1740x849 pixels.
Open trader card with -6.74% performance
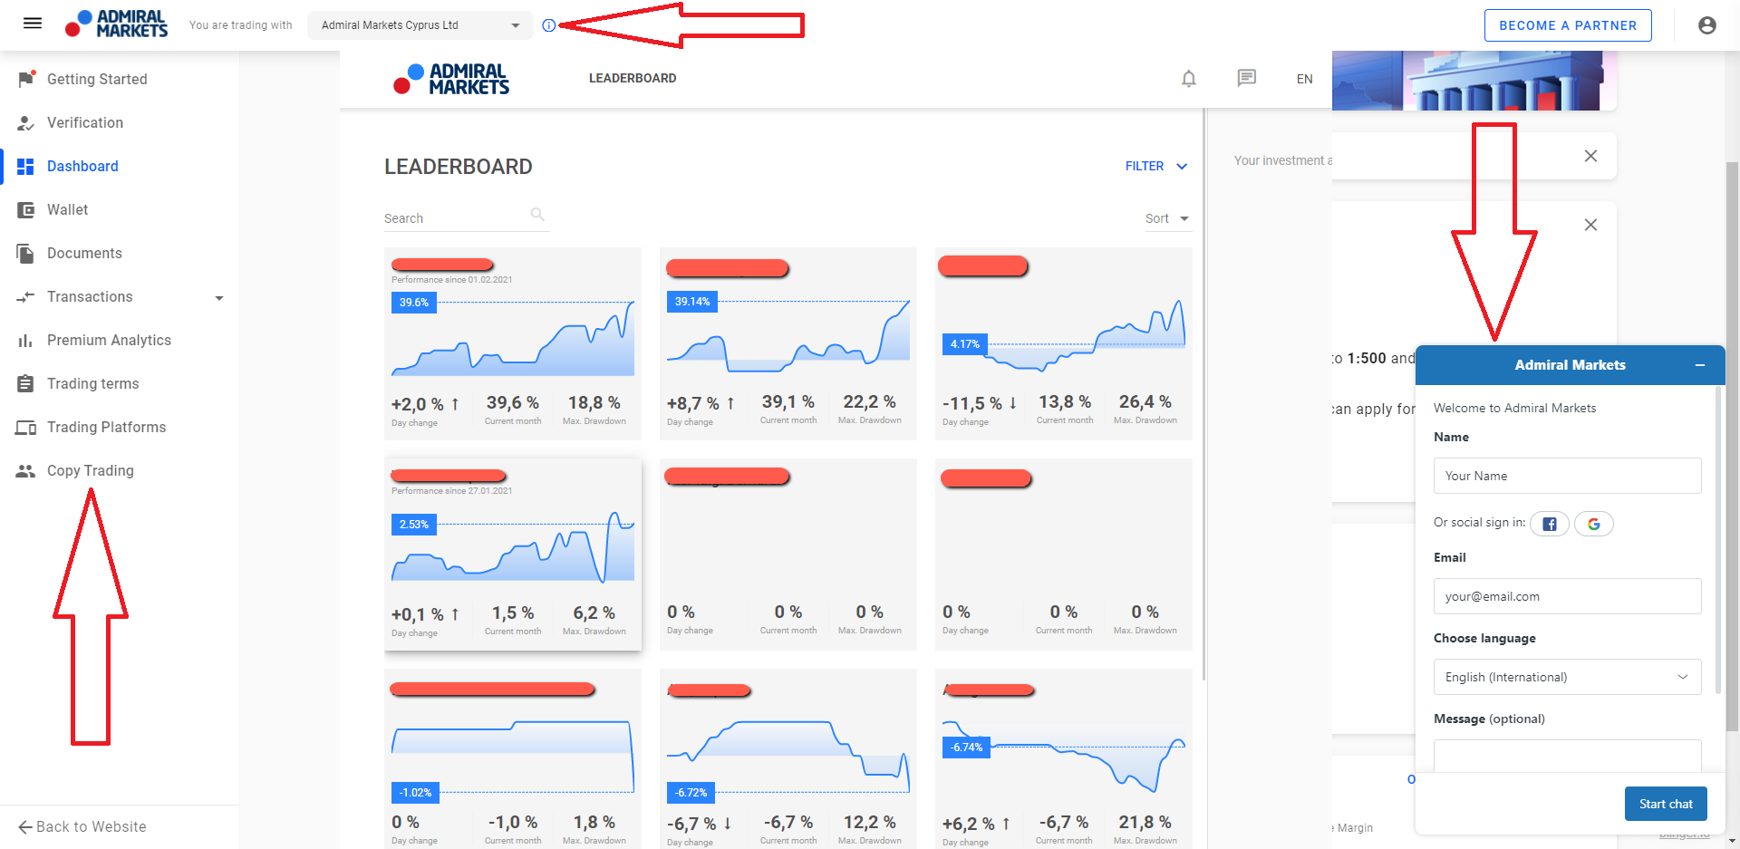(x=1063, y=758)
